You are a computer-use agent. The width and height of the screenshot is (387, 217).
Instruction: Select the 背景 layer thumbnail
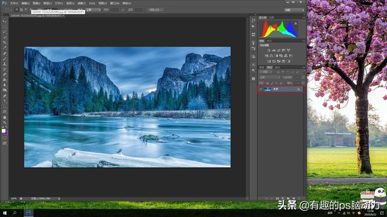(267, 89)
